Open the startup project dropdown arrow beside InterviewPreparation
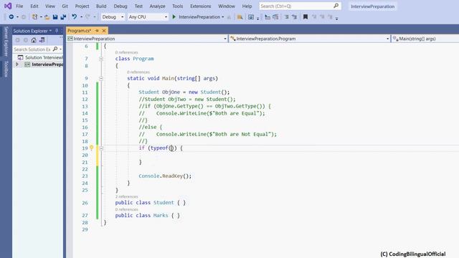Screen dimensions: 459x258 coord(223,17)
